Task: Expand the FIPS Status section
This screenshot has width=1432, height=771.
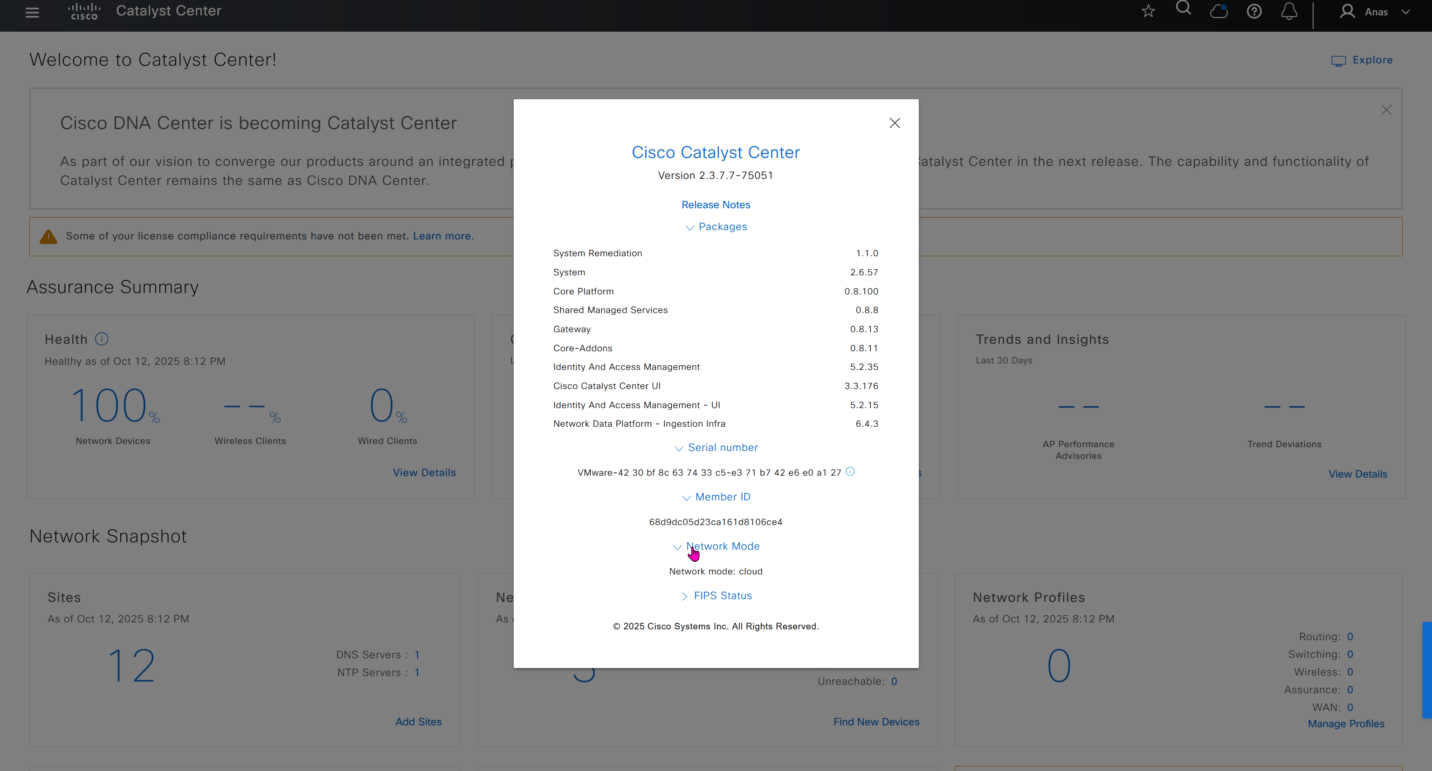Action: coord(716,595)
